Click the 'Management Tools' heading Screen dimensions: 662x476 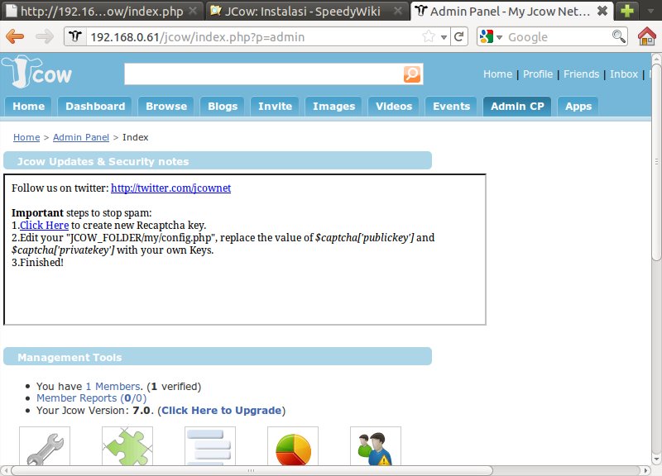(x=70, y=358)
